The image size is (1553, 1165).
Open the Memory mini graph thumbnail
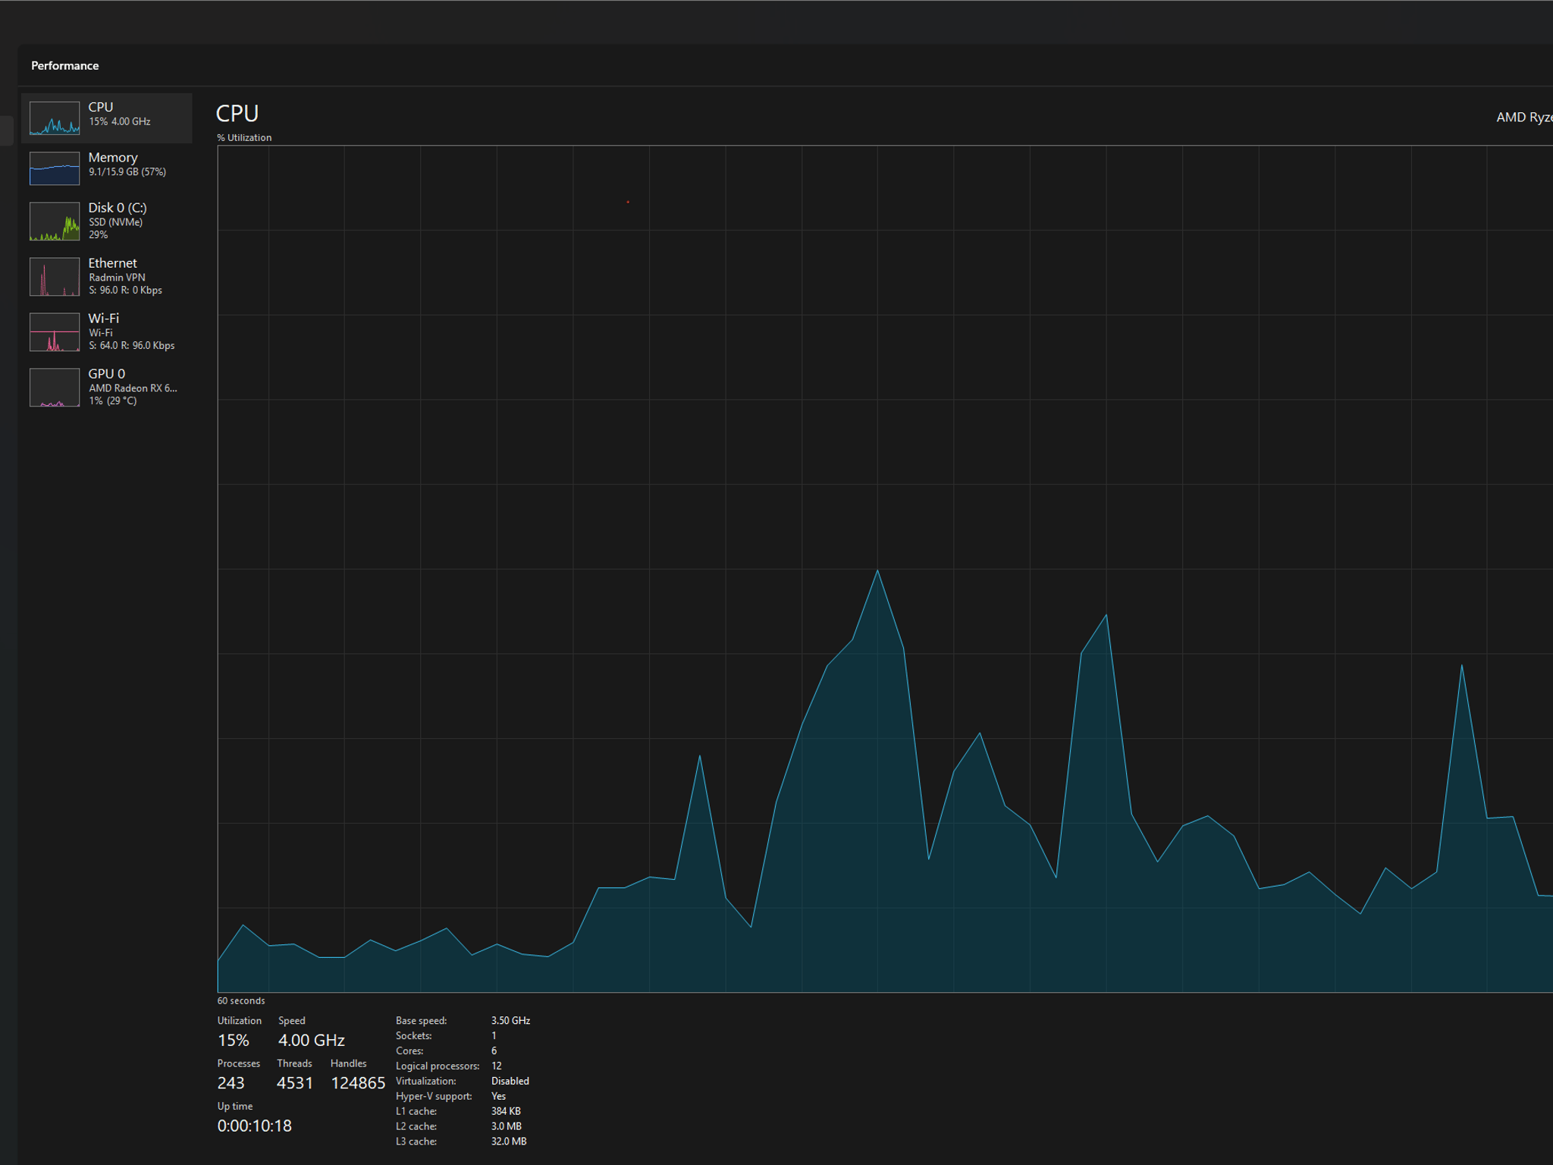click(x=55, y=168)
